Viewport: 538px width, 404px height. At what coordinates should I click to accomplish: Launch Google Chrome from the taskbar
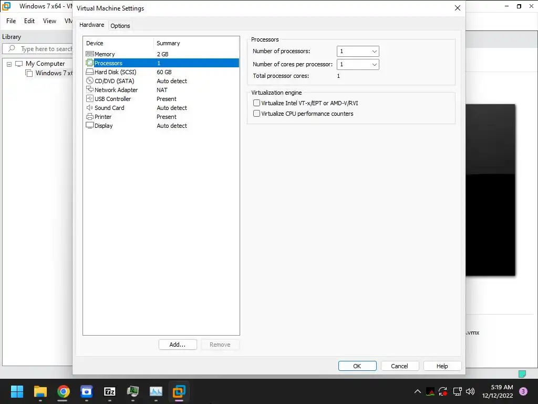tap(64, 391)
